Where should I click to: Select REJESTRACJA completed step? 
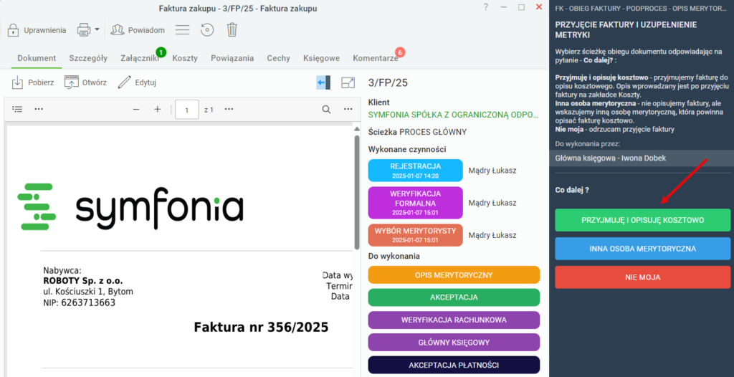tap(416, 171)
